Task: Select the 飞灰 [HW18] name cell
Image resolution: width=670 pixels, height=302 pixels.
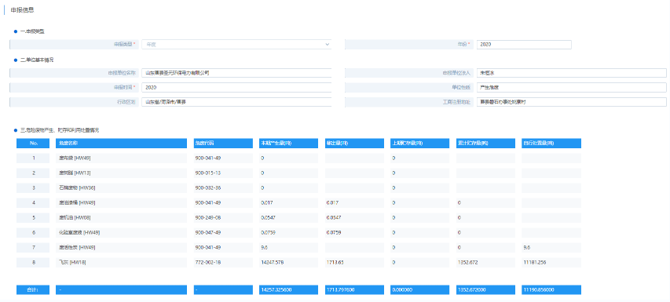Action: coord(121,262)
